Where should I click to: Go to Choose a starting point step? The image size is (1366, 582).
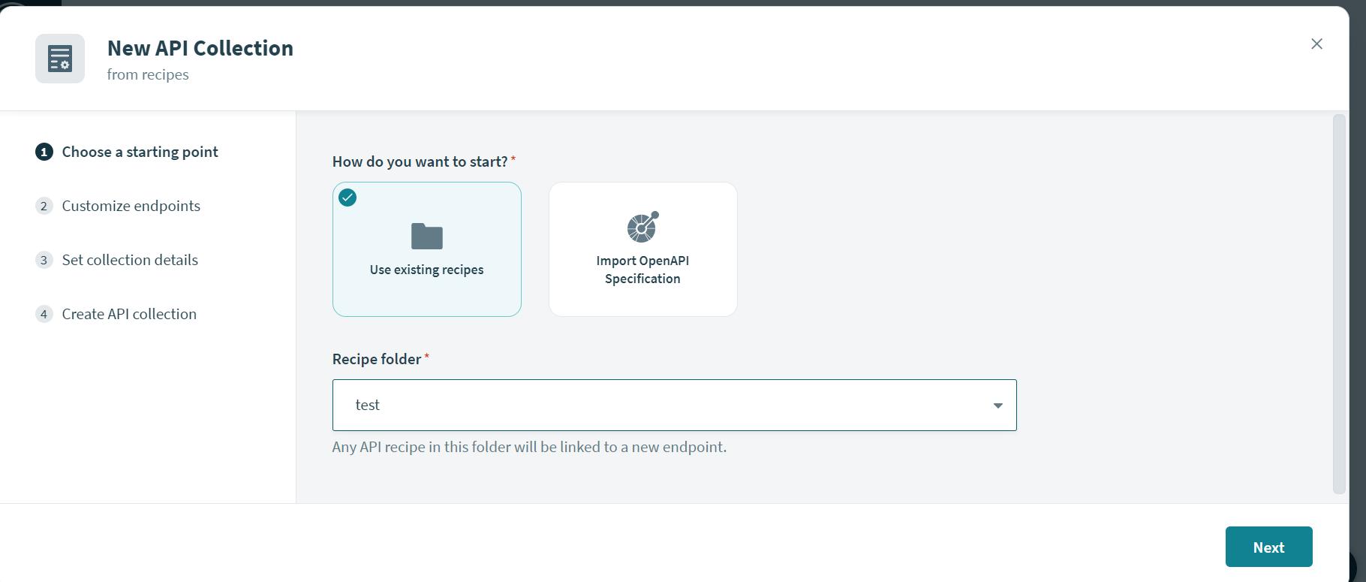(x=140, y=152)
